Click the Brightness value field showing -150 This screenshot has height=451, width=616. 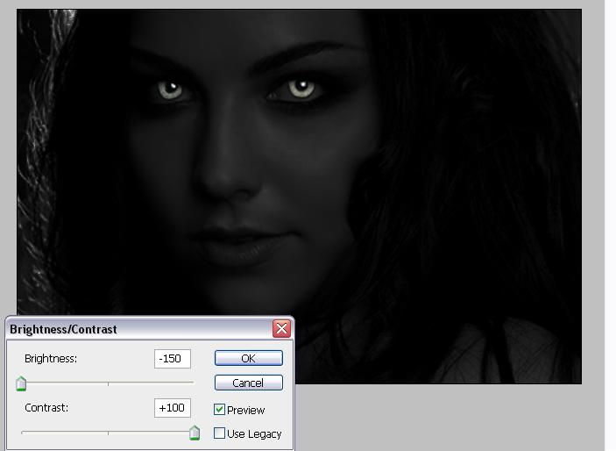coord(173,359)
